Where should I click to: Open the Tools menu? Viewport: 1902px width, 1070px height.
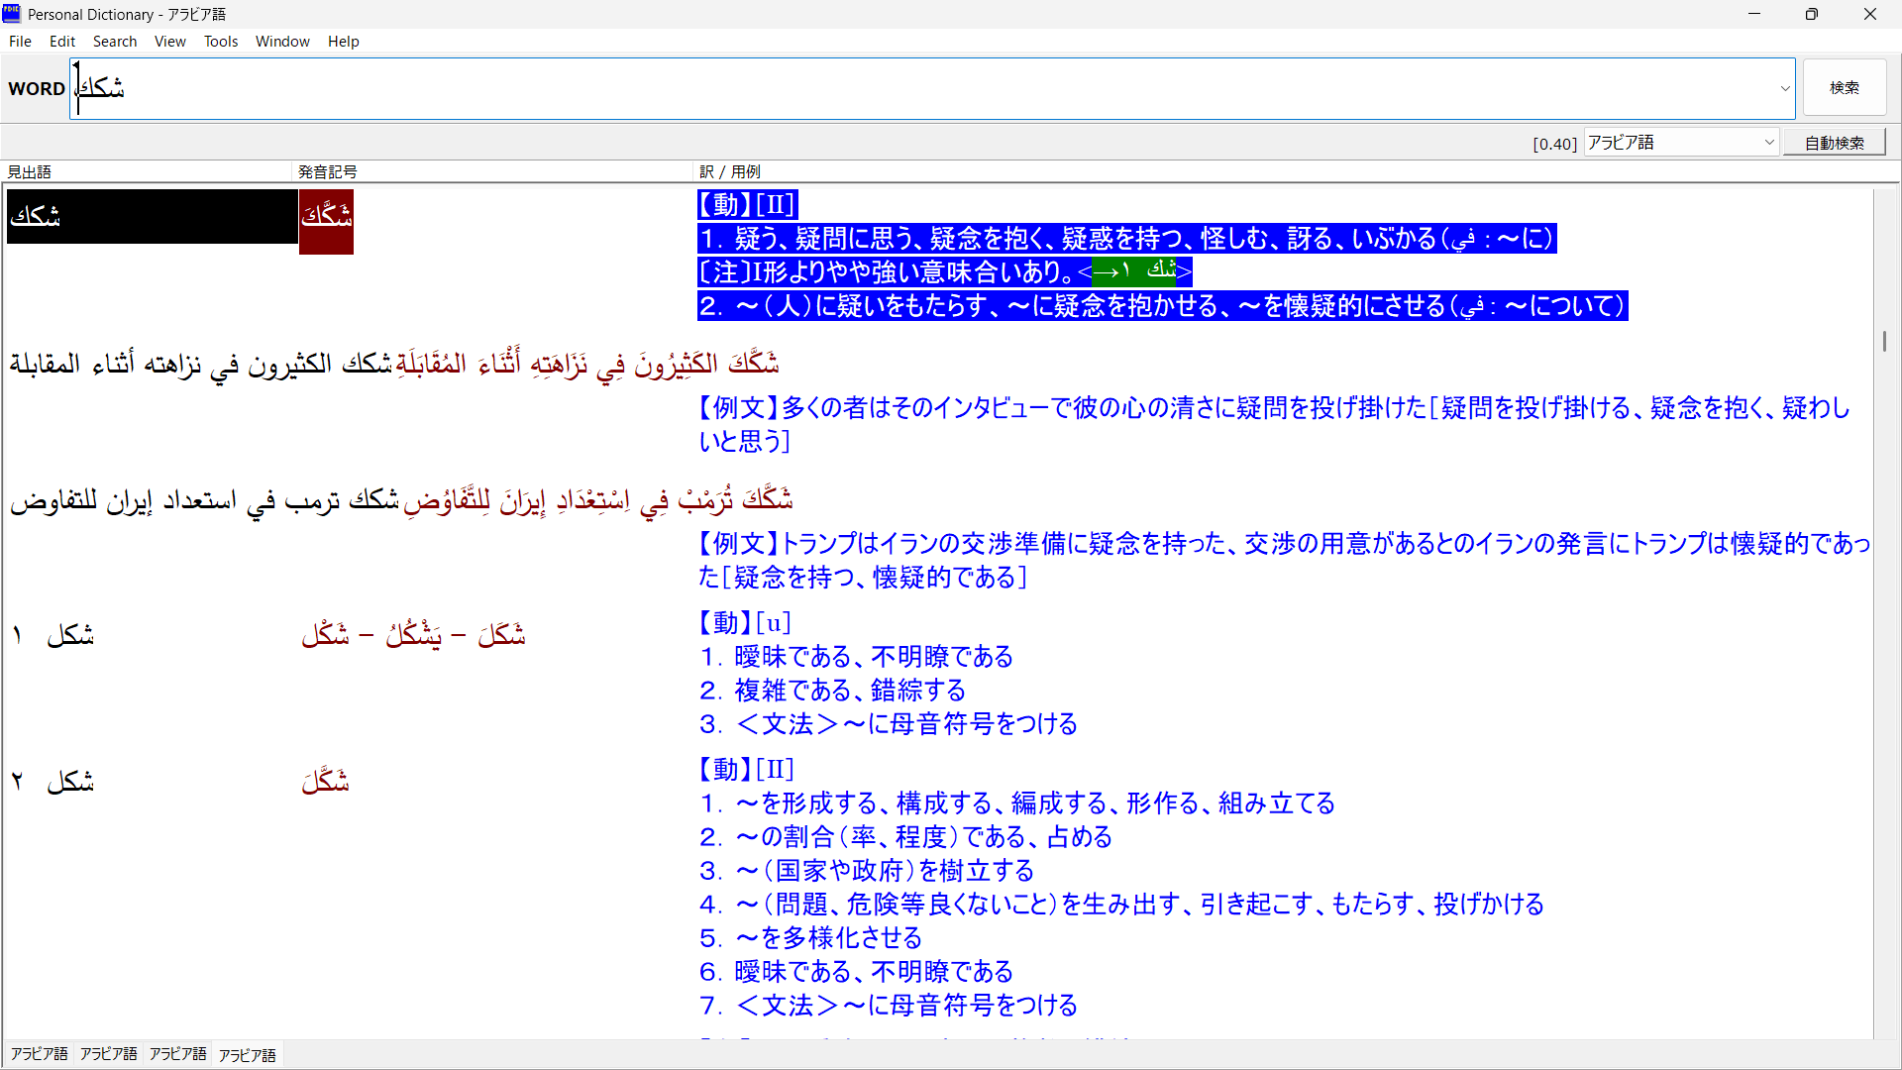pos(221,42)
